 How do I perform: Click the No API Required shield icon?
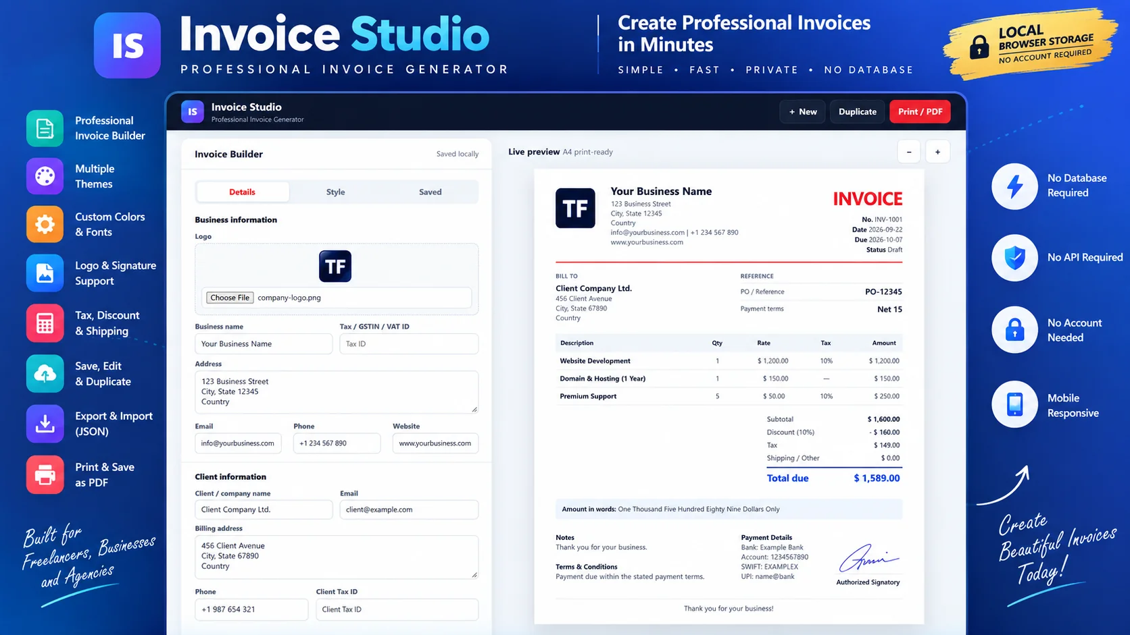[1014, 258]
